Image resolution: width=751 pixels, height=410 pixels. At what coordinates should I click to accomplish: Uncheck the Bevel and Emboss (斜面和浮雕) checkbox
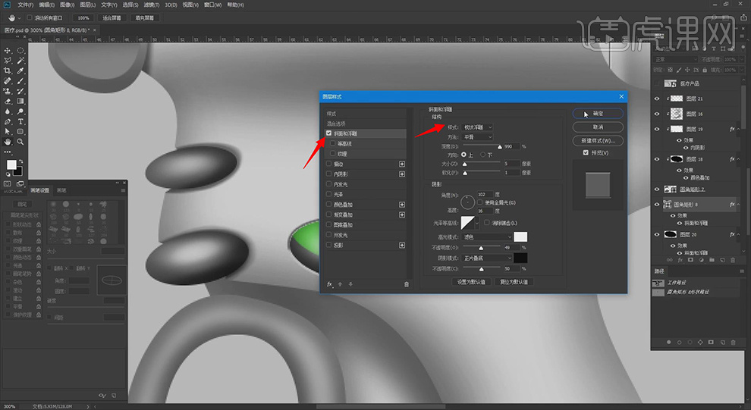328,133
